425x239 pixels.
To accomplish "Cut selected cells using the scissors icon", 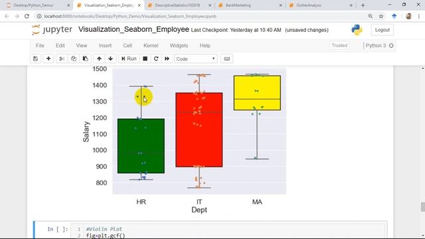I will pyautogui.click(x=62, y=59).
